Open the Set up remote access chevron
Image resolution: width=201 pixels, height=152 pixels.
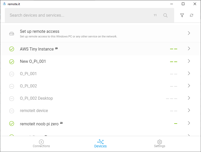pos(189,33)
